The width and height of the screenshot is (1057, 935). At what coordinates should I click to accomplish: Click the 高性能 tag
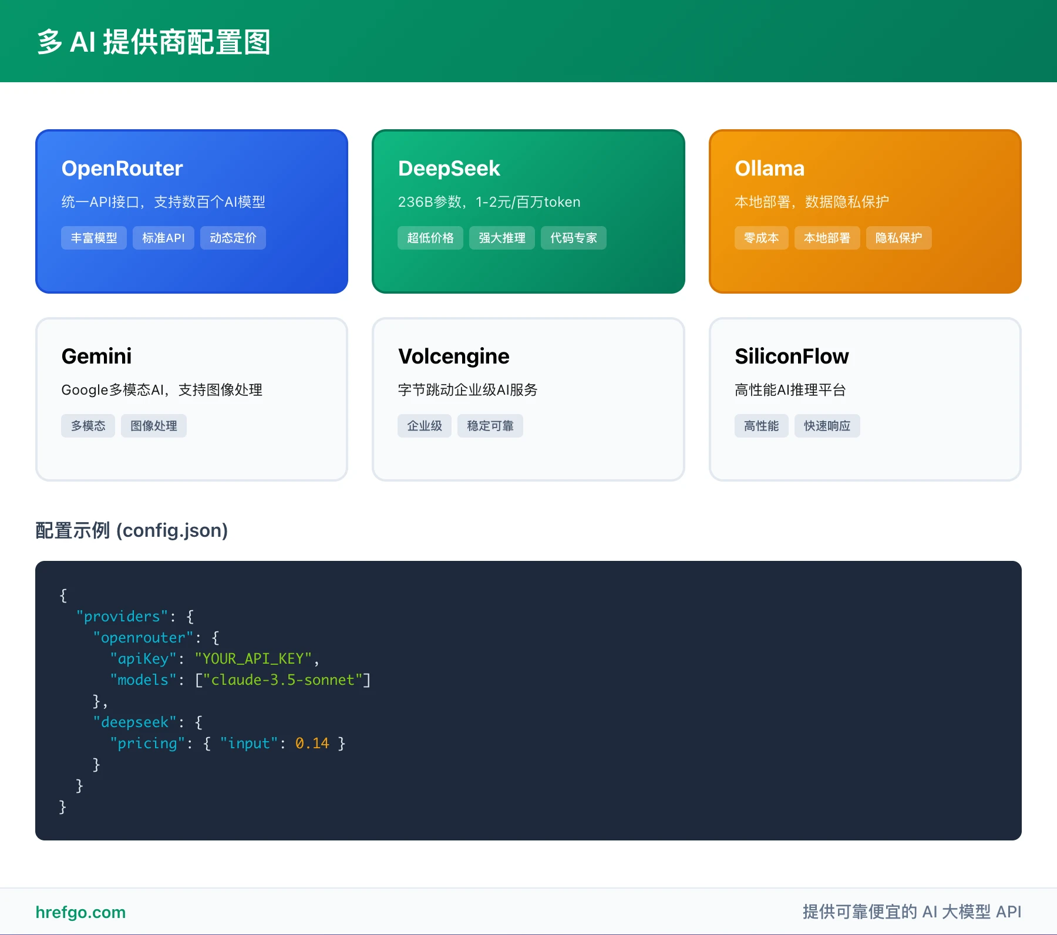[x=762, y=426]
